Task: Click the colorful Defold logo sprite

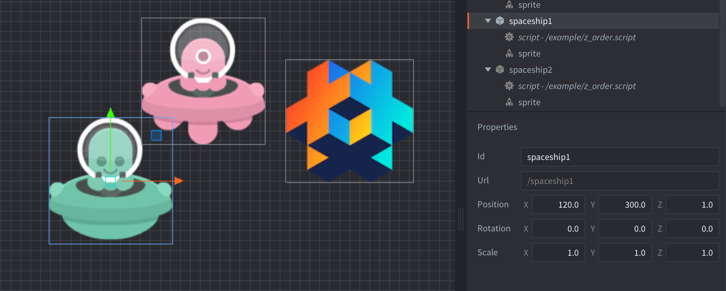Action: 350,121
